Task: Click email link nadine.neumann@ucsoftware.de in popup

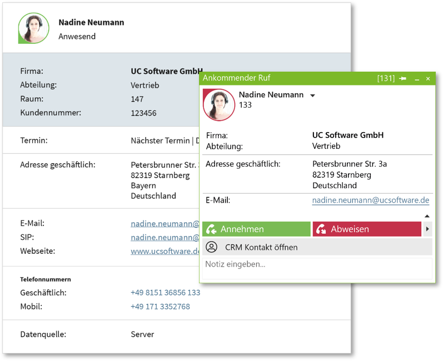Action: 370,200
